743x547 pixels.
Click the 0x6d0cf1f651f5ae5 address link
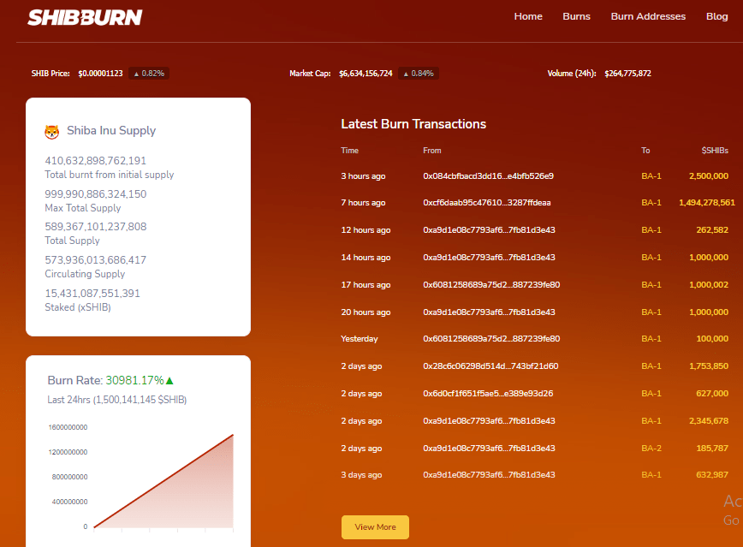tap(488, 394)
